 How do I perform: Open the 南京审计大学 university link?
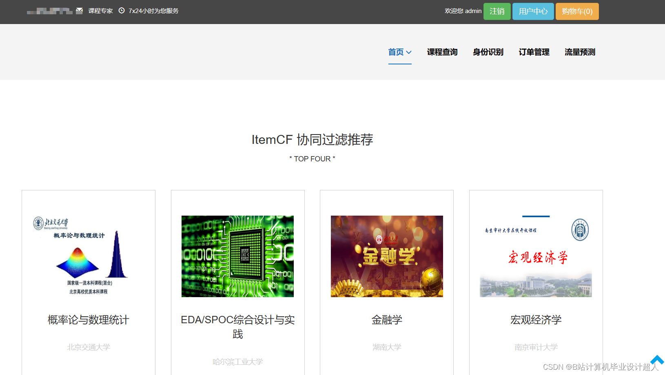click(x=536, y=347)
